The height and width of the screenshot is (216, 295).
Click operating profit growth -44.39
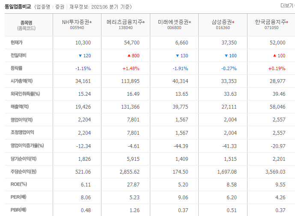[x=181, y=146]
